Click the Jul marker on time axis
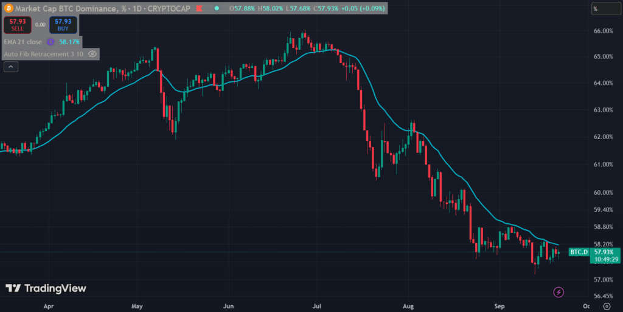The height and width of the screenshot is (312, 623). [317, 306]
